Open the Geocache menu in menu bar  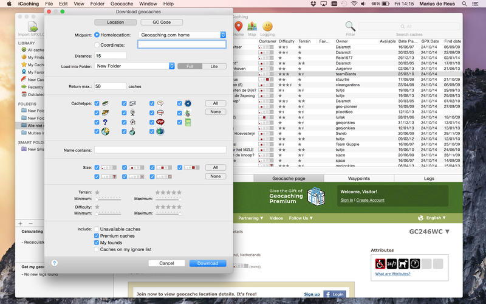[123, 4]
